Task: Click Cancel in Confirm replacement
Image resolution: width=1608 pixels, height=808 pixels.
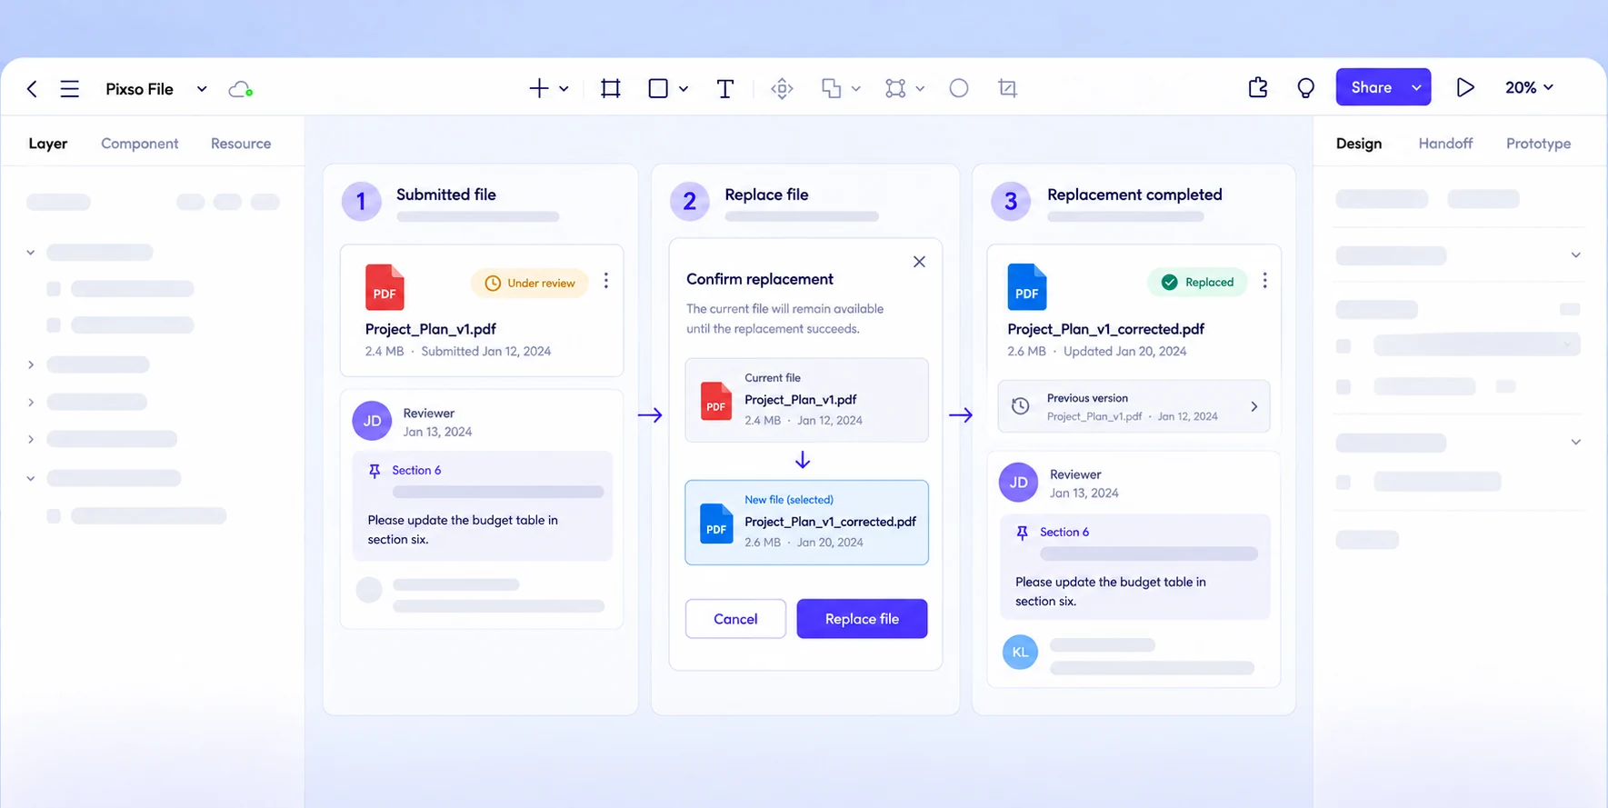Action: click(735, 619)
